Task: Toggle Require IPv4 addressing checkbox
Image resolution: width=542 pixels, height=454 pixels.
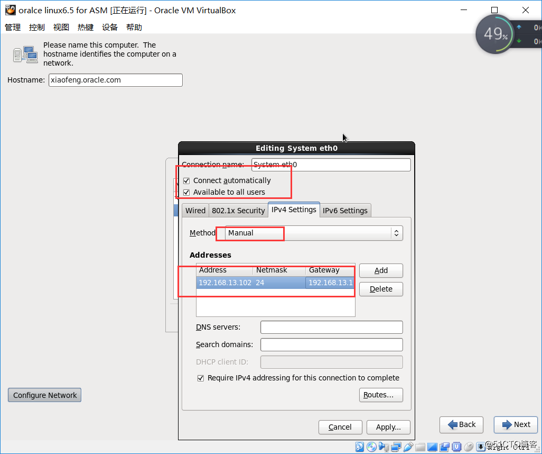Action: pyautogui.click(x=201, y=378)
